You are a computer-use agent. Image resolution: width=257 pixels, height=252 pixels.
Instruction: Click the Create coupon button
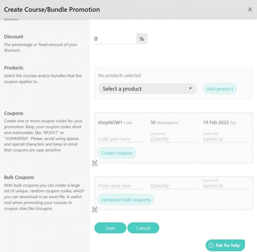[117, 153]
